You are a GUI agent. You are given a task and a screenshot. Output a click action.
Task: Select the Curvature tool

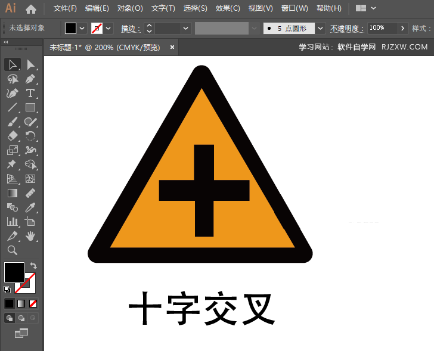coord(12,93)
